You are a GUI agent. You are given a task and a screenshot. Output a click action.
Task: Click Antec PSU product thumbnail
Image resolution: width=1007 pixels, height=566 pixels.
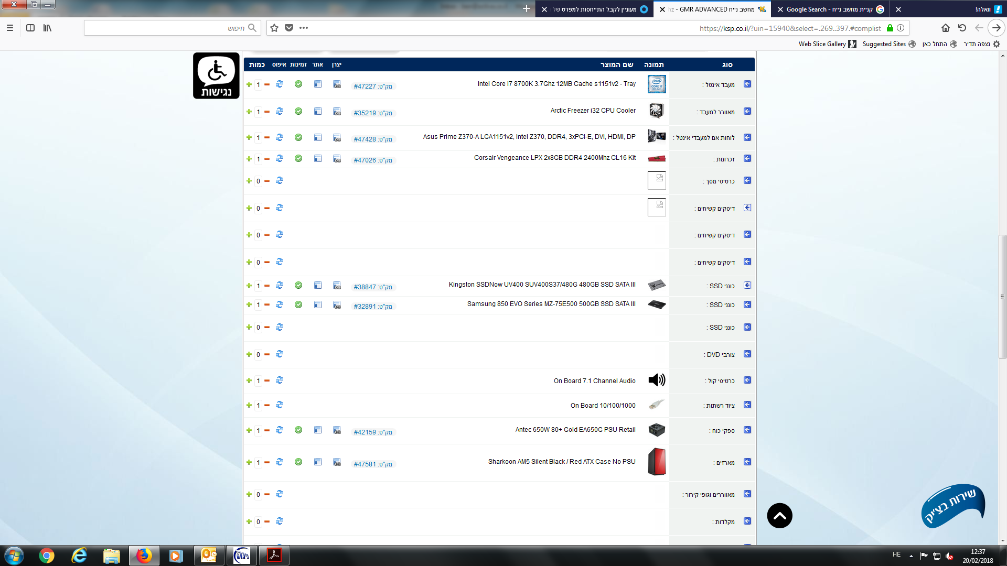(x=657, y=430)
